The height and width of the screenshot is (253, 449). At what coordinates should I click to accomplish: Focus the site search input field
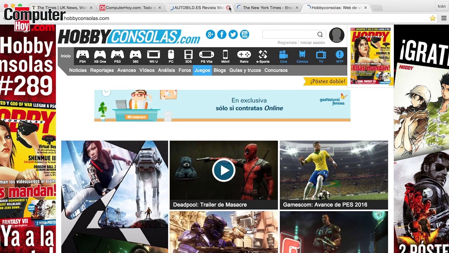(x=289, y=34)
